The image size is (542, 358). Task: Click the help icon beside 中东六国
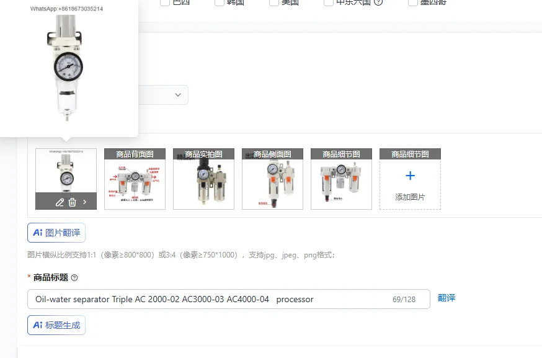pos(378,2)
